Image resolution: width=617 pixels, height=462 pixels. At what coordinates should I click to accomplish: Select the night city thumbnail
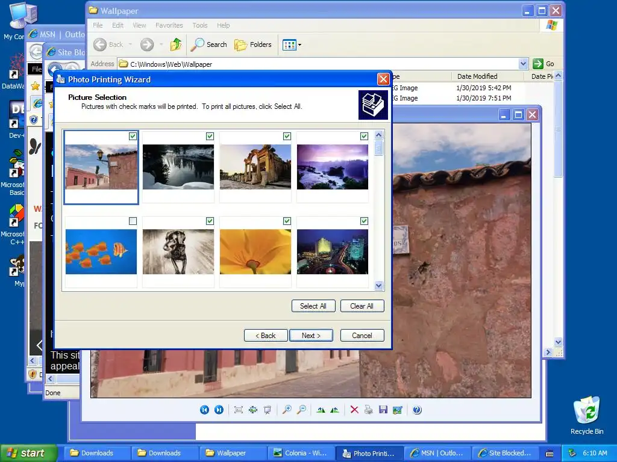(x=333, y=251)
